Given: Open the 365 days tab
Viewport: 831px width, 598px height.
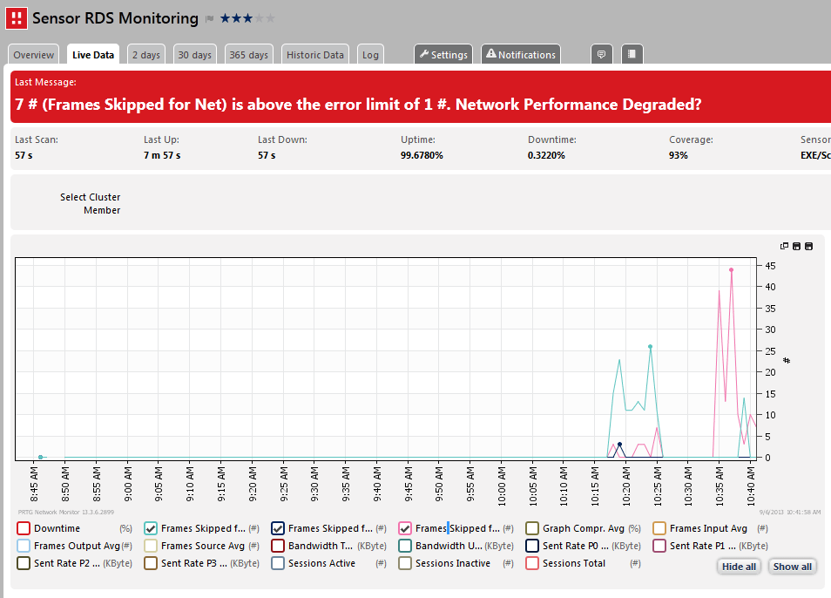Looking at the screenshot, I should (248, 55).
